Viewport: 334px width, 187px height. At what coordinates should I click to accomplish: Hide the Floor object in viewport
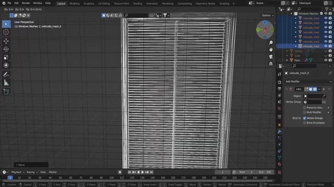[x=326, y=60]
